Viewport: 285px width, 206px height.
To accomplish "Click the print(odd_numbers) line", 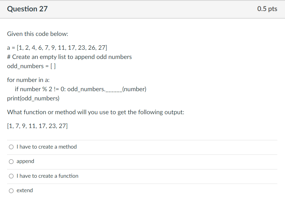I will [33, 98].
